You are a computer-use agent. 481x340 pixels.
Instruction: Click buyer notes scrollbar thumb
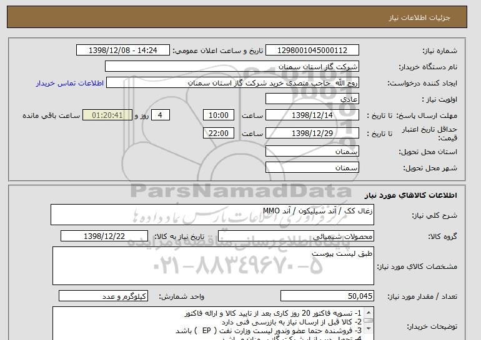click(369, 321)
